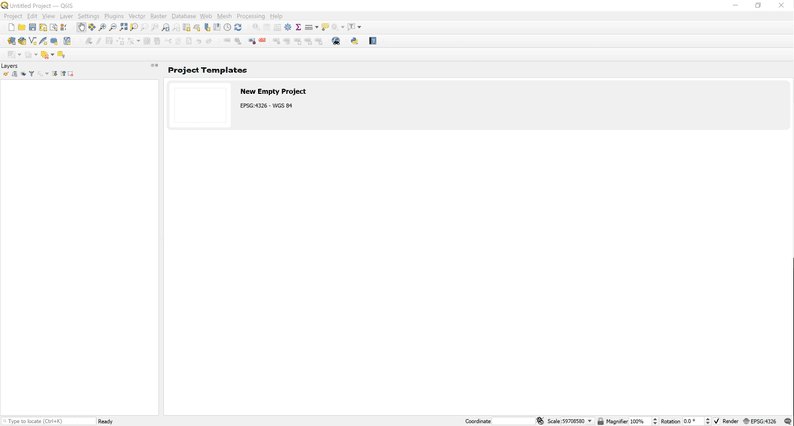The image size is (794, 426).
Task: Click Pan Map to Selection icon
Action: coord(91,27)
